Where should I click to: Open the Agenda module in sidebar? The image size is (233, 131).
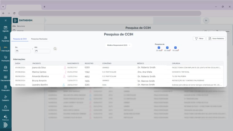pos(6,29)
